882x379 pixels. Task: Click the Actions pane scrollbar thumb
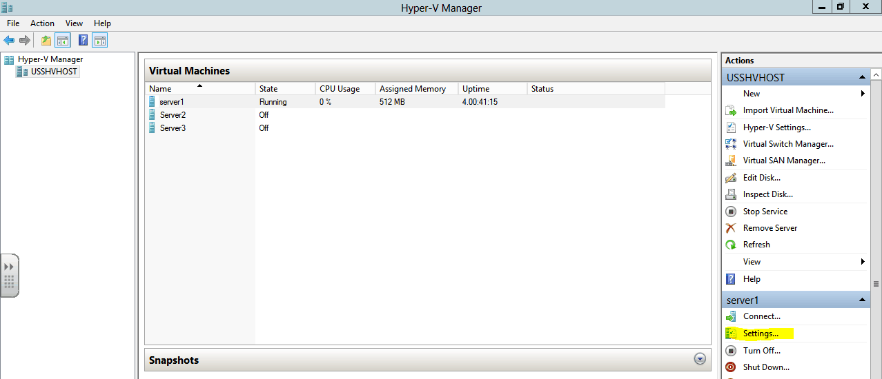[x=876, y=283]
